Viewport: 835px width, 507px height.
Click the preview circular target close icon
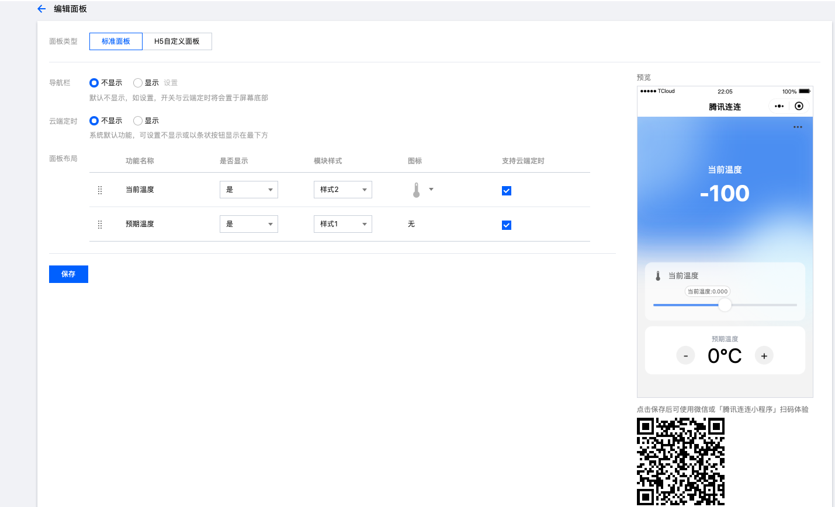pyautogui.click(x=799, y=106)
